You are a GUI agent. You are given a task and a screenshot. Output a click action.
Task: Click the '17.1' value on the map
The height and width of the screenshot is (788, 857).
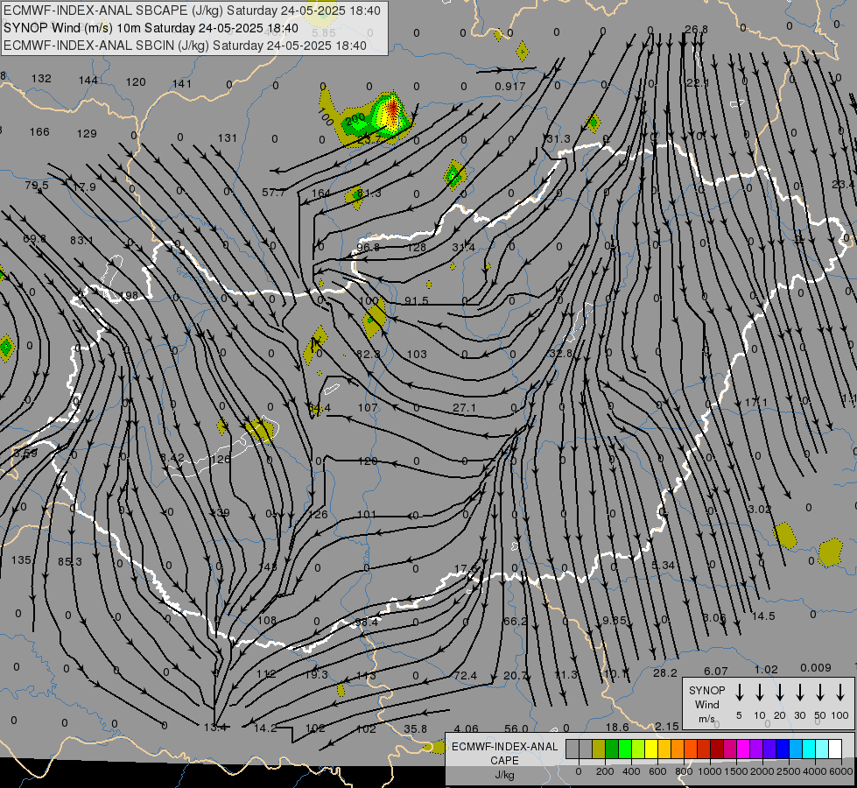[x=755, y=403]
